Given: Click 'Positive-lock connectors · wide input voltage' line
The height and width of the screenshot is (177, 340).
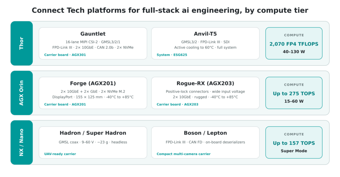Looking at the screenshot, I should (x=205, y=92).
